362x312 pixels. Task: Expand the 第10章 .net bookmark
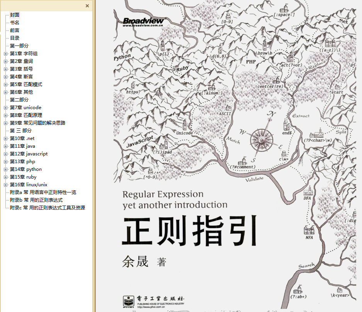tap(5, 138)
